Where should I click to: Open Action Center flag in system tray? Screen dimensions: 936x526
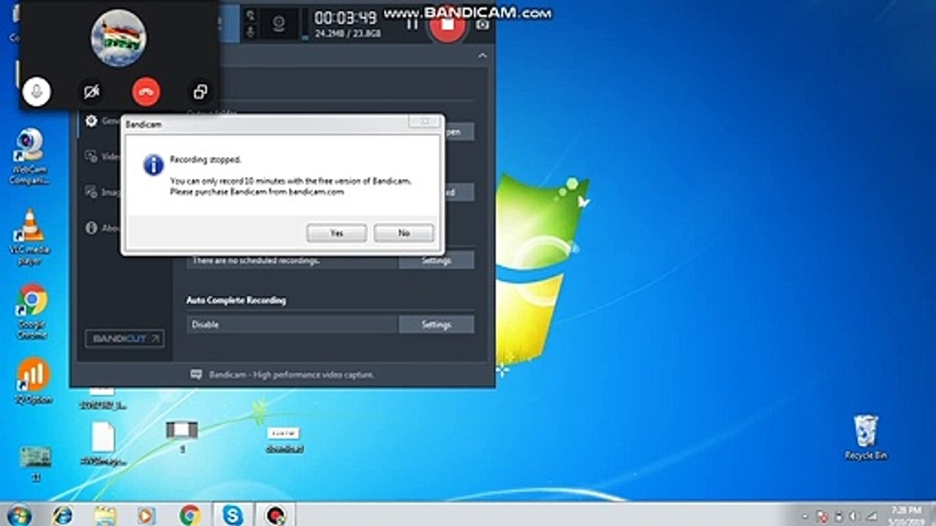(821, 516)
